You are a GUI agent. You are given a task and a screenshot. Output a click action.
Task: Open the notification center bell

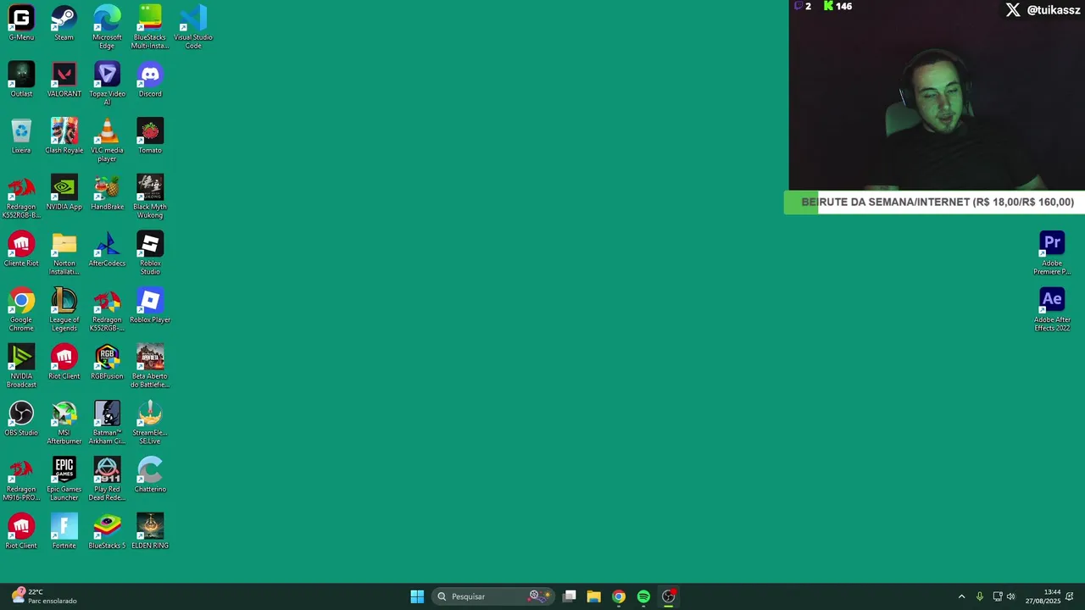click(1070, 596)
